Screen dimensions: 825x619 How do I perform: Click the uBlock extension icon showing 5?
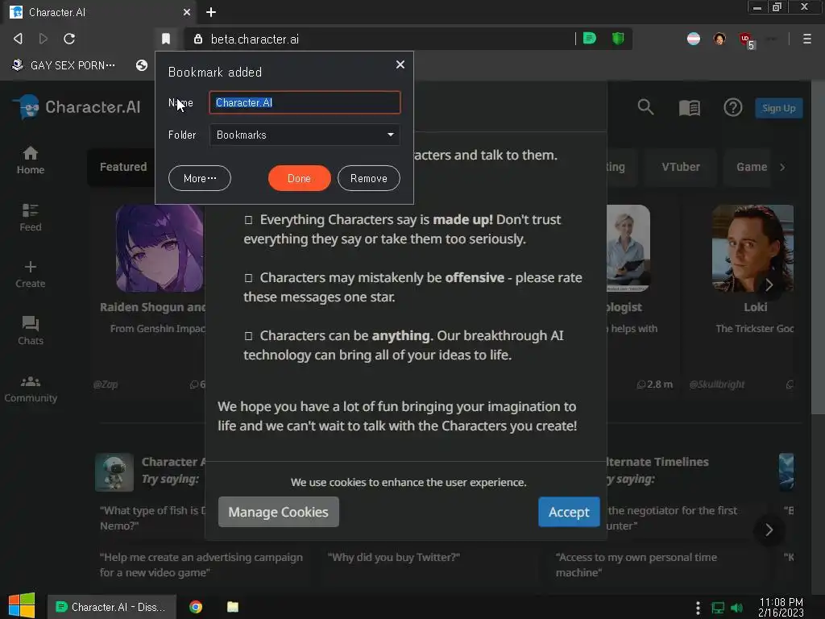click(x=747, y=39)
